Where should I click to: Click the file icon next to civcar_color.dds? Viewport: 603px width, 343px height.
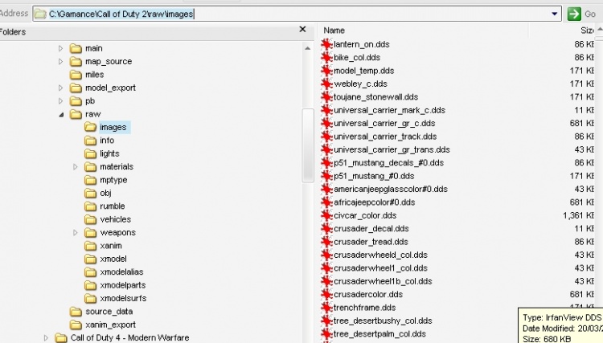point(326,215)
